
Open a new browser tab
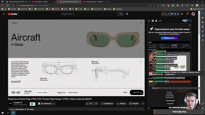(x=109, y=2)
